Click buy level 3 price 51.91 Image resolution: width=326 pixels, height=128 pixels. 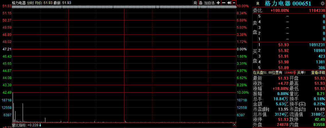click(x=283, y=56)
